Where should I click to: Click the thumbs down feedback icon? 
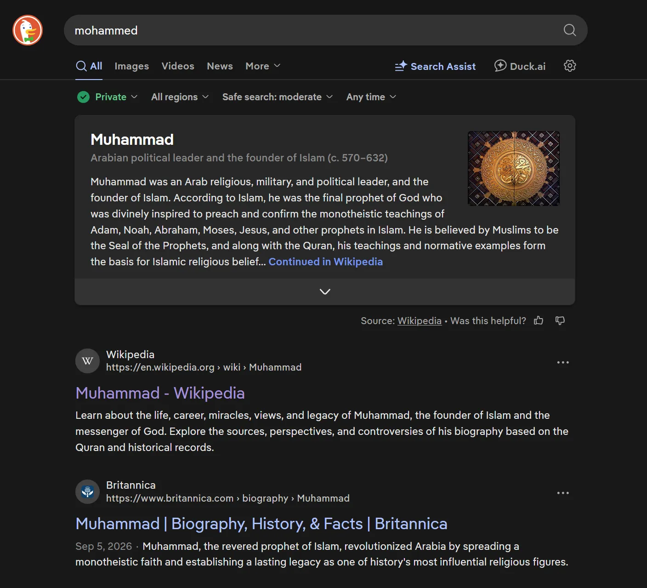coord(560,320)
